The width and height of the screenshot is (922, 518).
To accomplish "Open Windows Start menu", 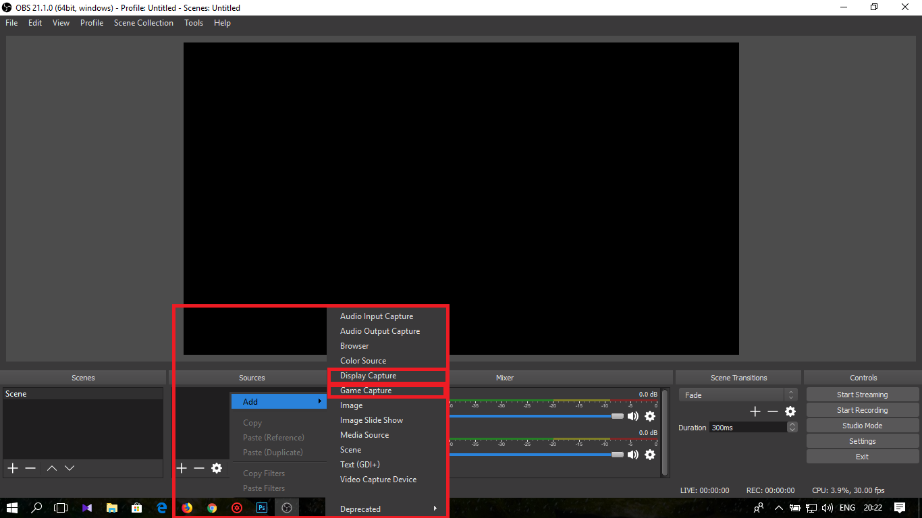I will pyautogui.click(x=12, y=508).
